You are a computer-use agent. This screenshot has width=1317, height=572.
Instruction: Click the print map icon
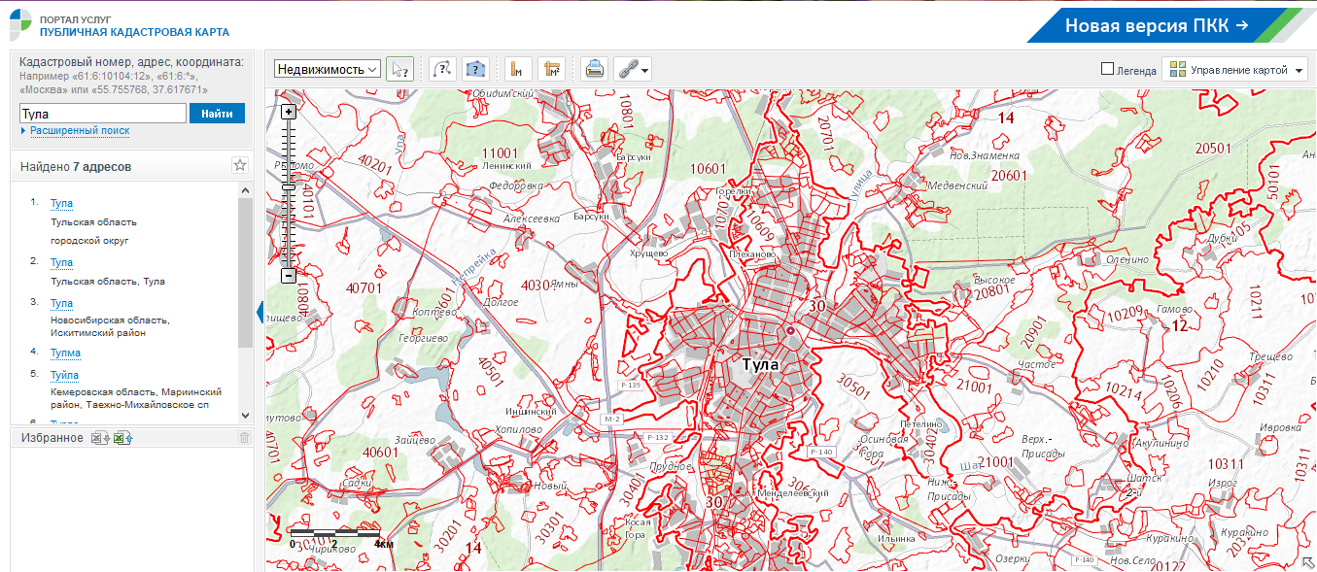[594, 69]
